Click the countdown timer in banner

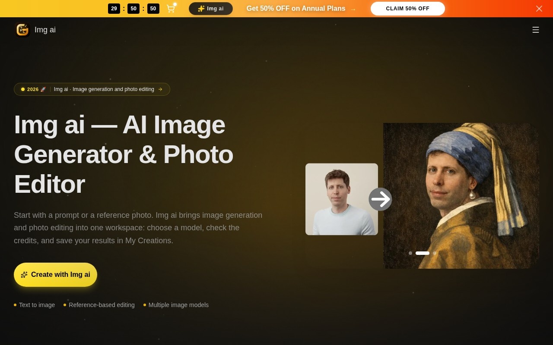pos(133,9)
